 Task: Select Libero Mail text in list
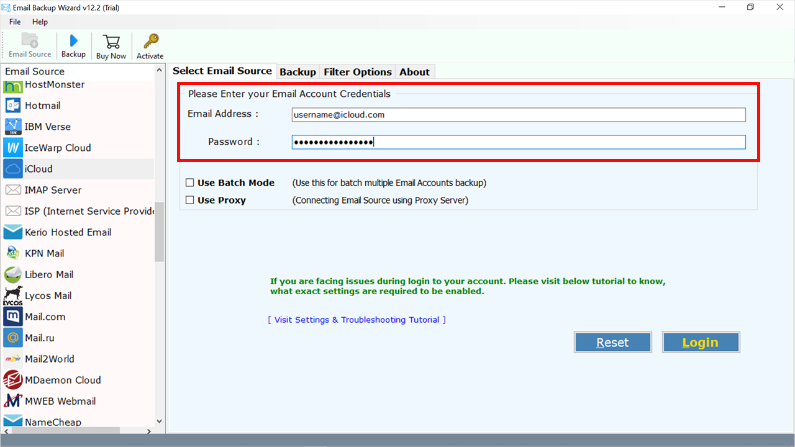pos(49,274)
